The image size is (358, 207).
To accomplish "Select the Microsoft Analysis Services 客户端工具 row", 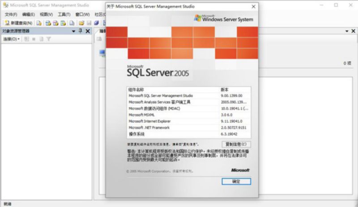I will tap(189, 102).
